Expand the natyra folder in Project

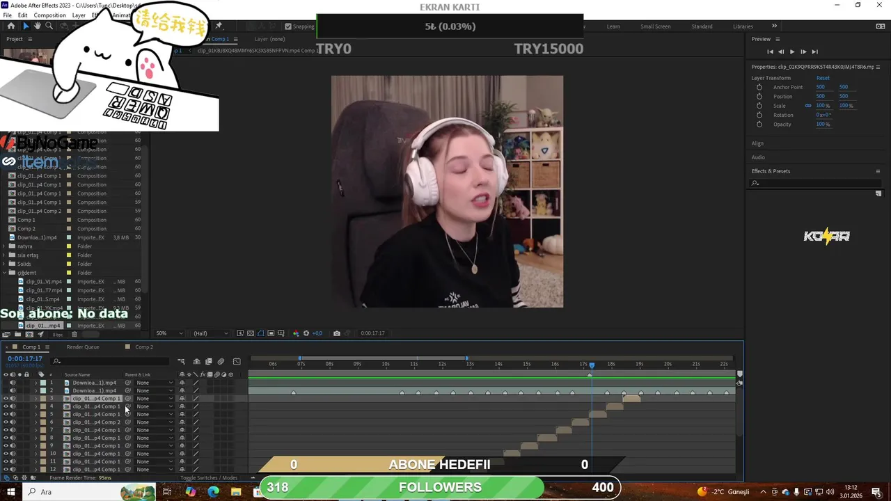click(x=4, y=246)
